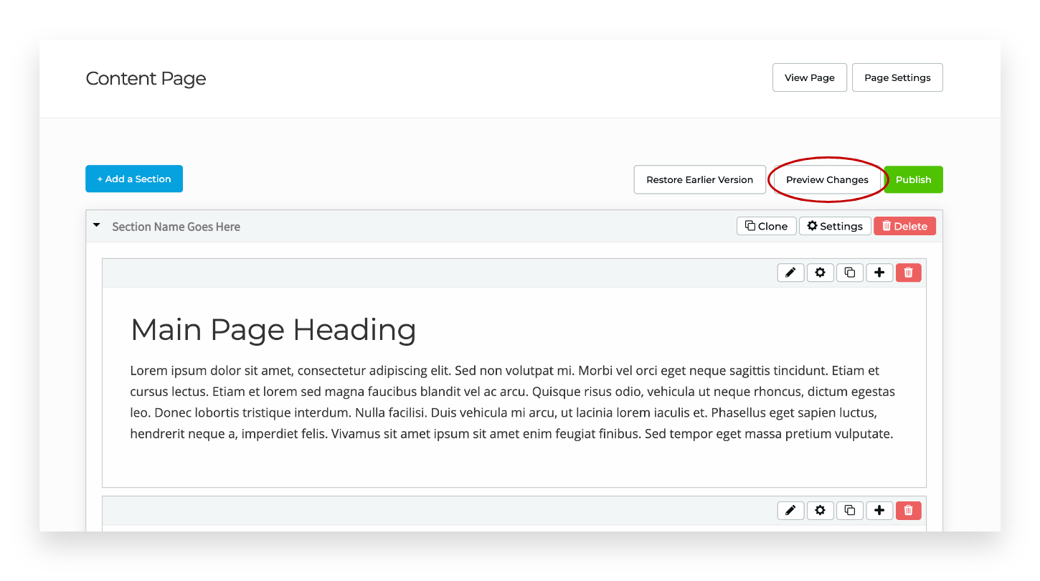1040x581 pixels.
Task: Click the duplicate icon on the Main Page Heading block
Action: point(849,273)
